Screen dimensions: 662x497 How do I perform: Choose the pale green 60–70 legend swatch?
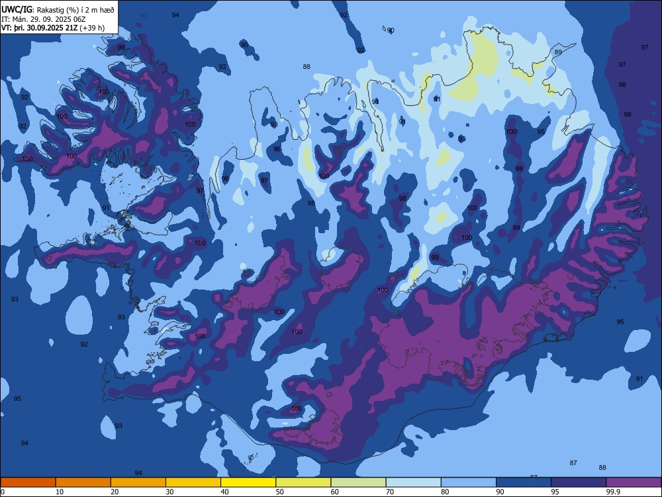coord(358,482)
